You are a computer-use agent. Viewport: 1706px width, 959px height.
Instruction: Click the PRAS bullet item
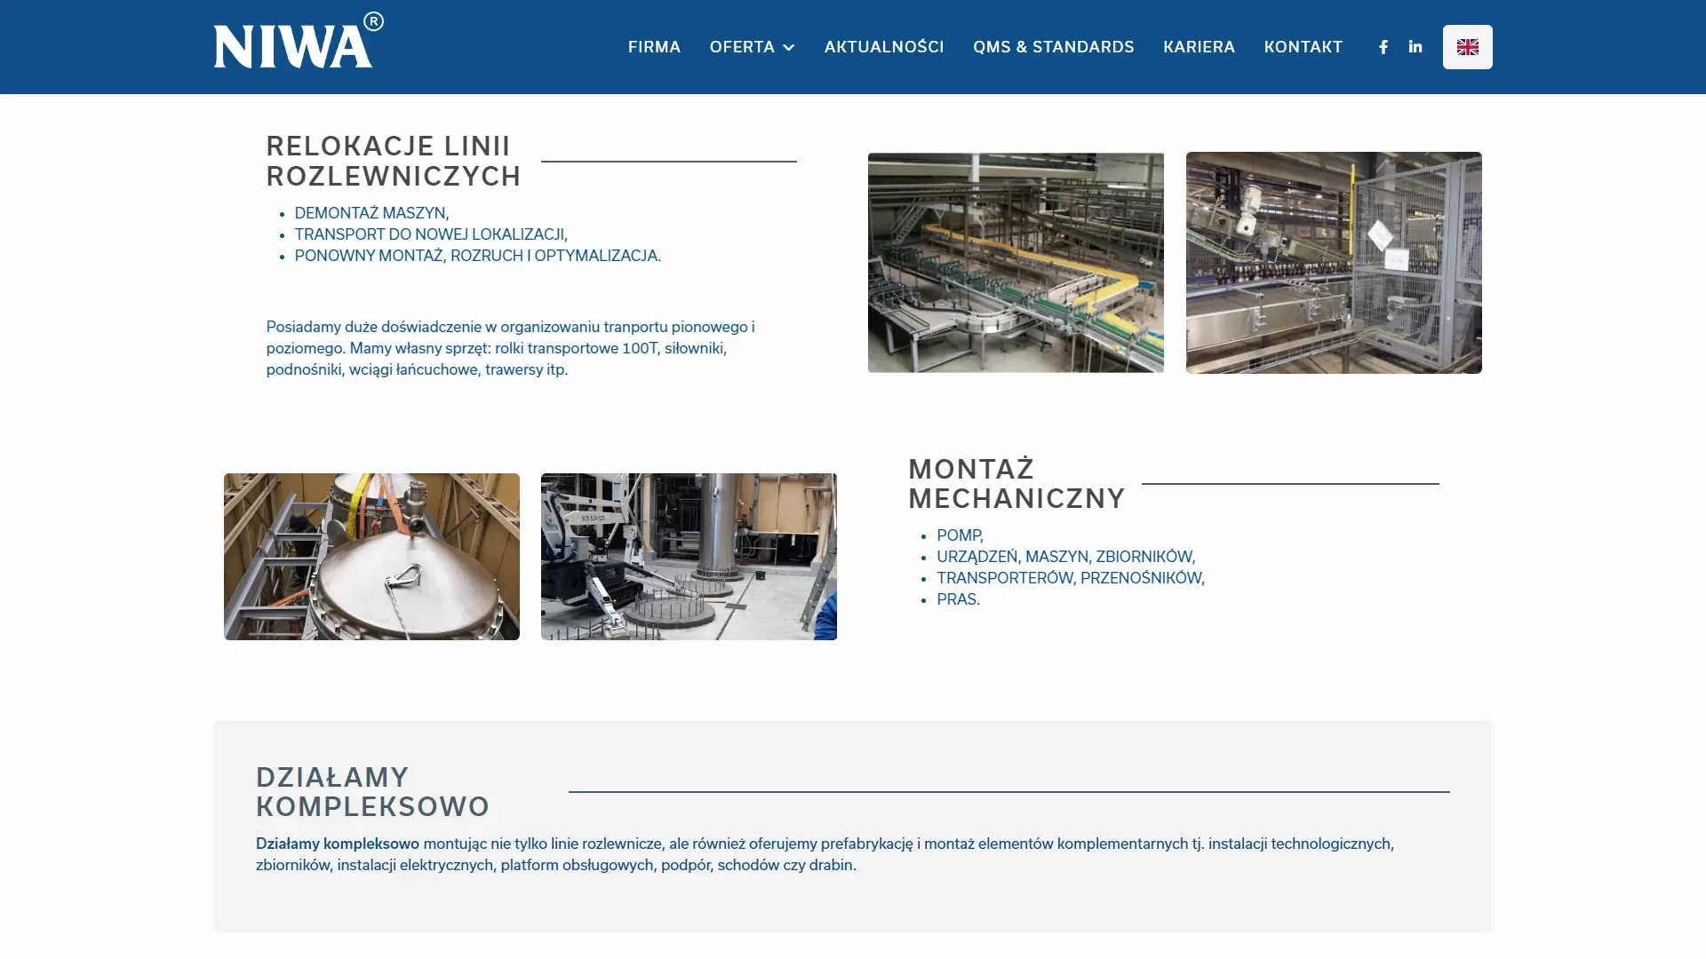(x=958, y=599)
